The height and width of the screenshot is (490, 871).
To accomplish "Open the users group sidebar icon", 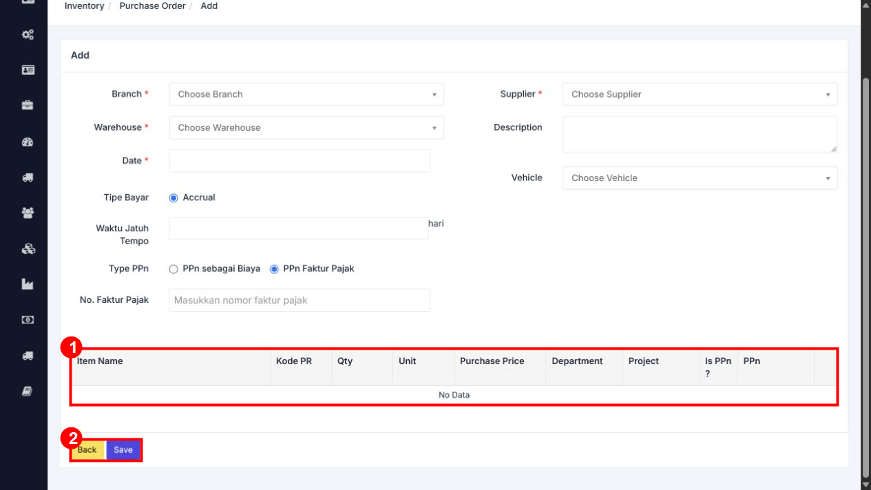I will tap(28, 213).
